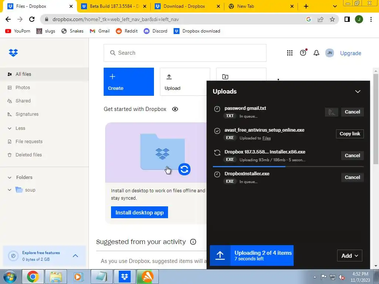Screen dimensions: 379x284
Task: Collapse the Explore free features chevron
Action: coord(76,256)
